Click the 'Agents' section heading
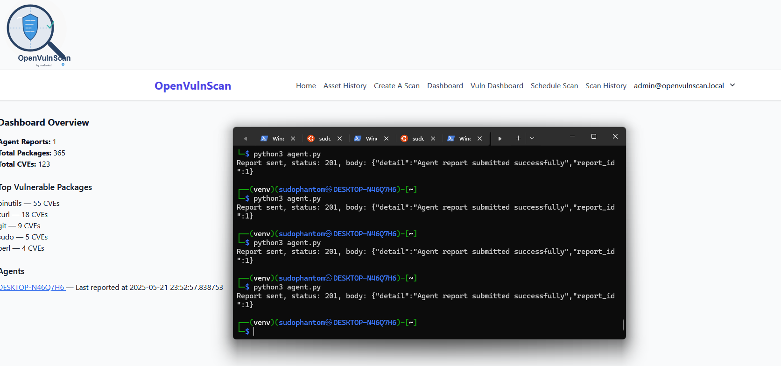The image size is (781, 366). (x=12, y=272)
